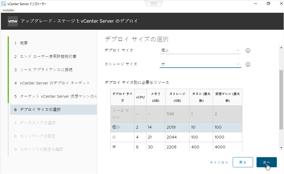
Task: Click the scroll up arrow of content pane
Action: [281, 47]
